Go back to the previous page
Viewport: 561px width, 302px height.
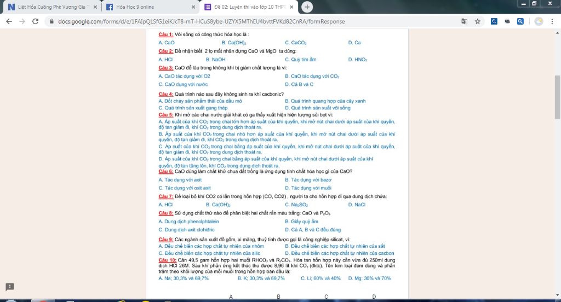[x=9, y=21]
